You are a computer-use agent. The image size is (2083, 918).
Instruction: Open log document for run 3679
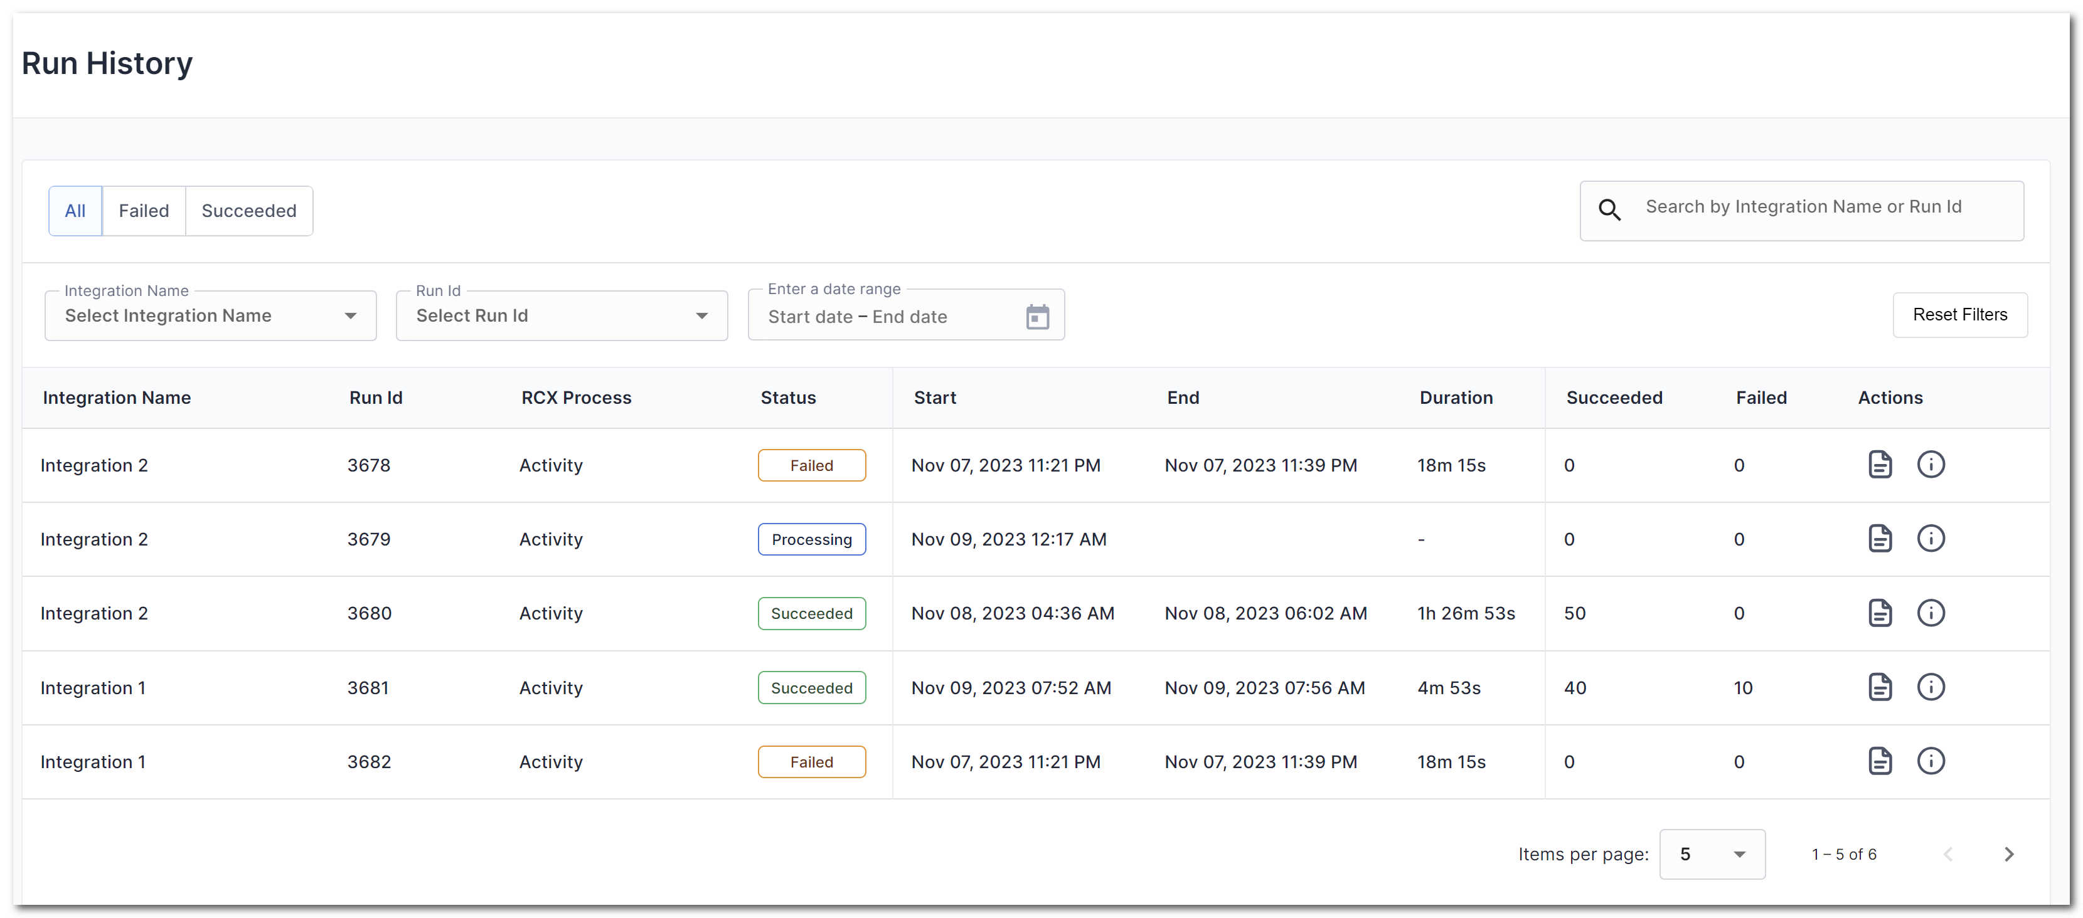tap(1879, 538)
